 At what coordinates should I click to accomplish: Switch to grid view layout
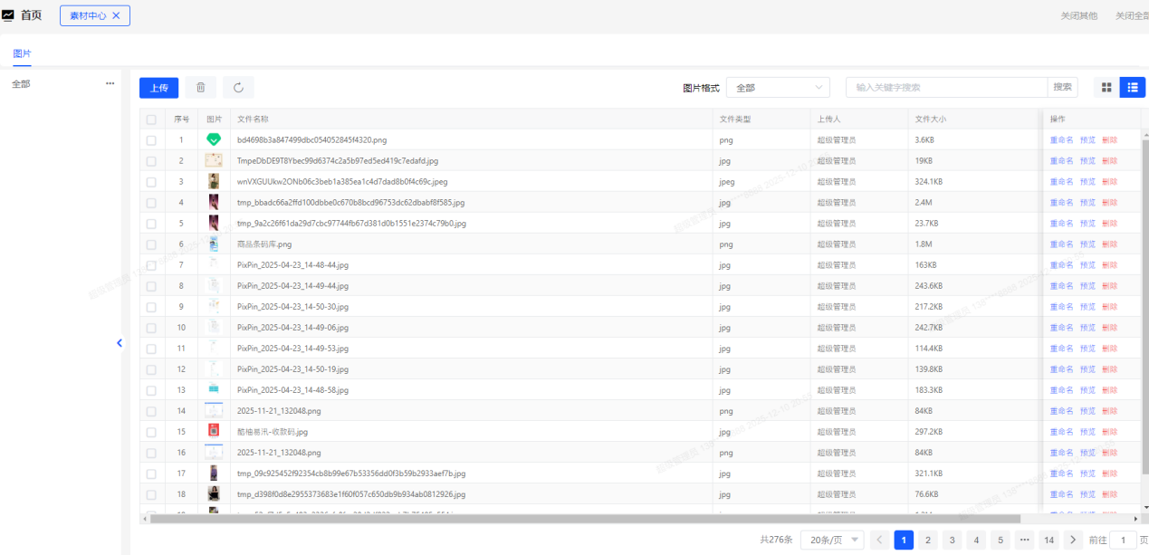tap(1106, 88)
